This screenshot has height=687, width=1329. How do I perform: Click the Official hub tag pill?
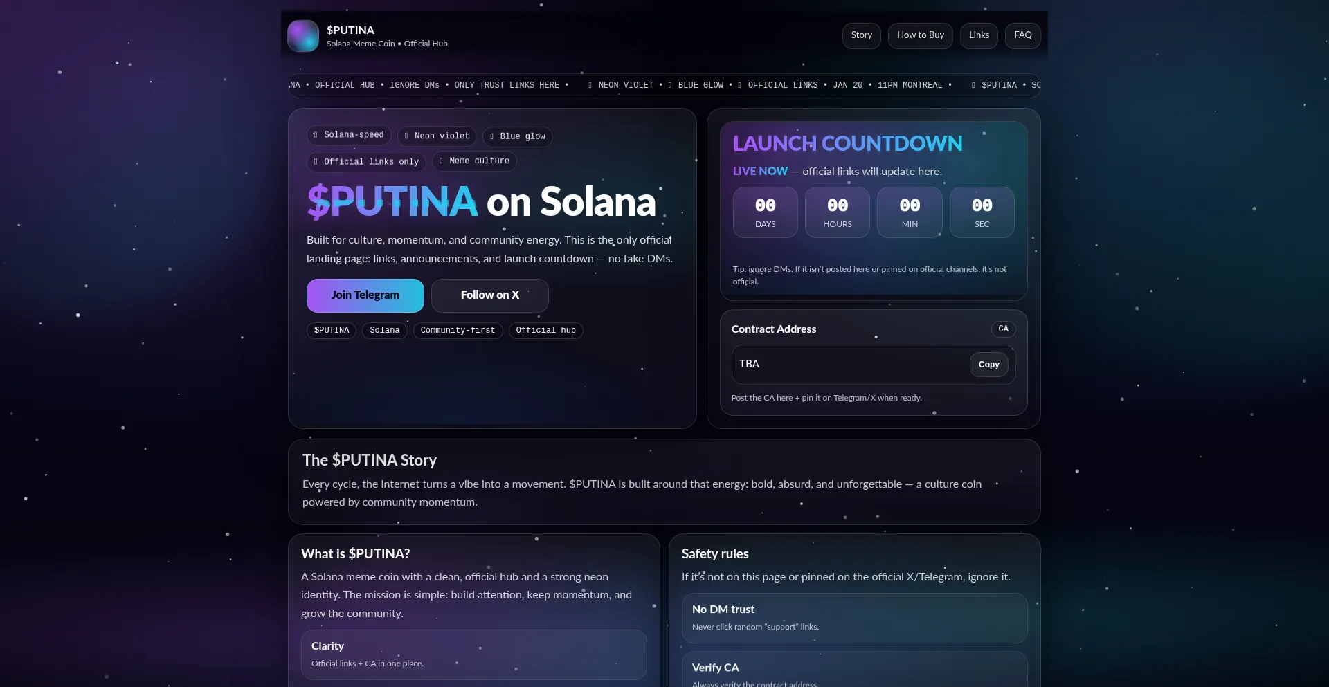click(x=545, y=331)
